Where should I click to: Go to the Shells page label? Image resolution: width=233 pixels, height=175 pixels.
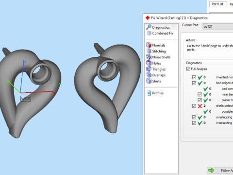coord(156,81)
